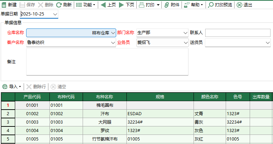273x144 pixels.
Task: Click the 打印 printer icon
Action: tap(141, 5)
